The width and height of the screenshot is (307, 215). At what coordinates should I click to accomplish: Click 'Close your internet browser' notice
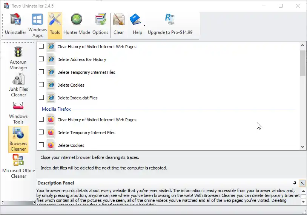coord(90,157)
